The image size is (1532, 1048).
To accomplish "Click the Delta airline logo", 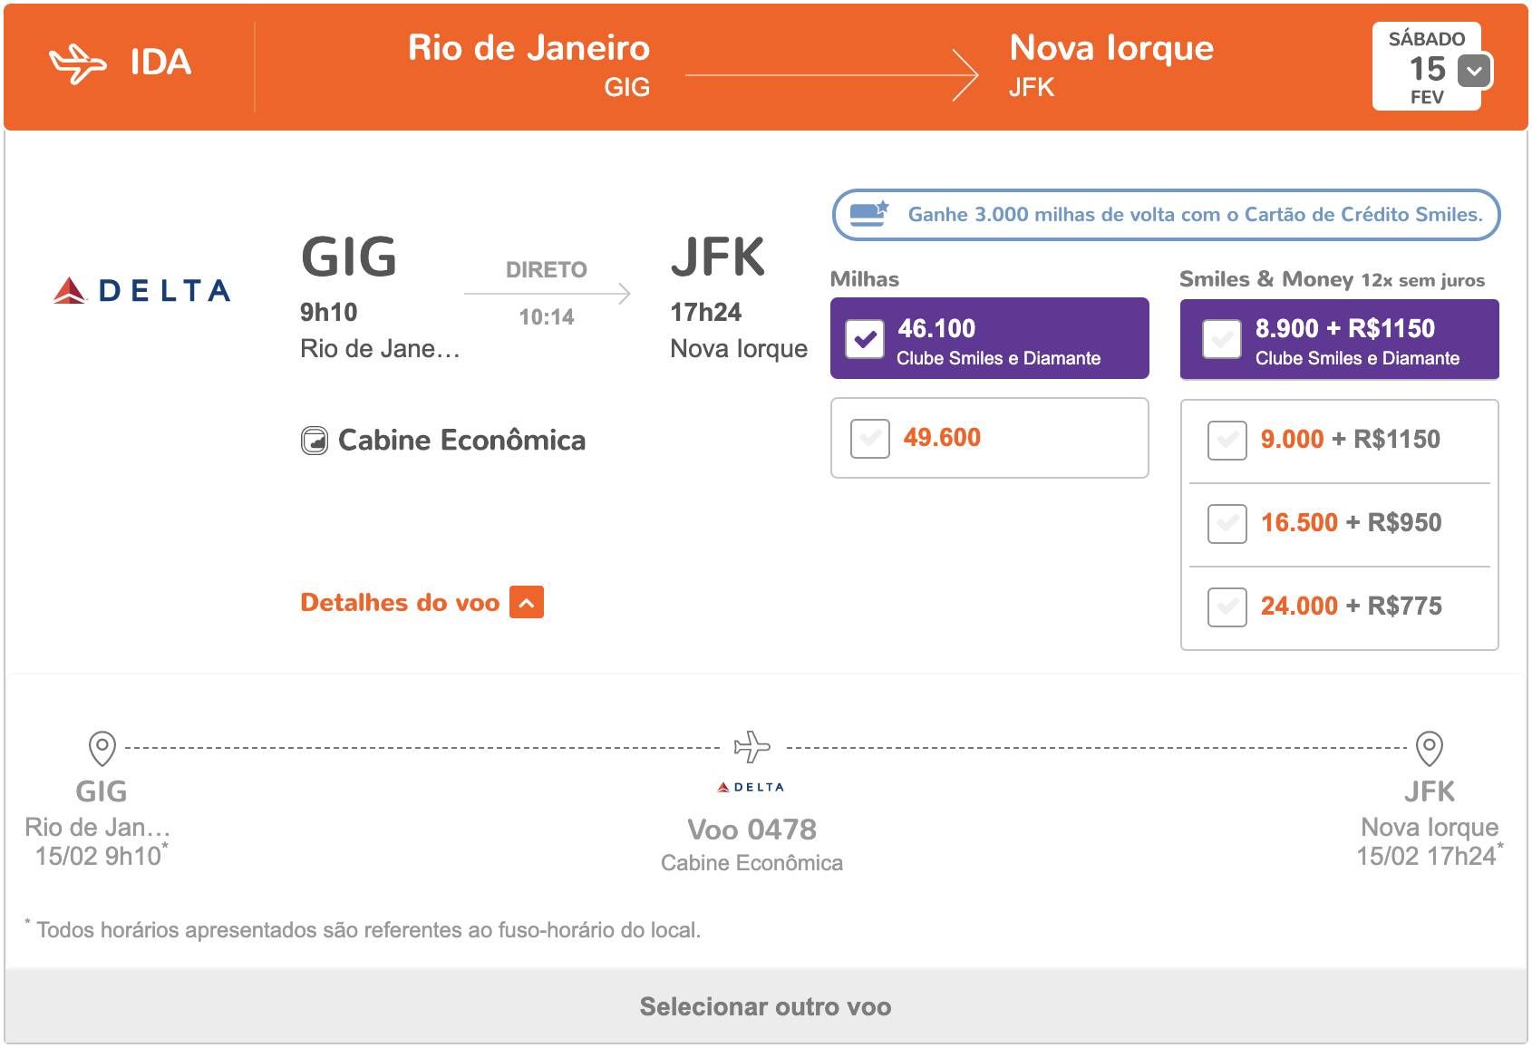I will click(x=141, y=290).
